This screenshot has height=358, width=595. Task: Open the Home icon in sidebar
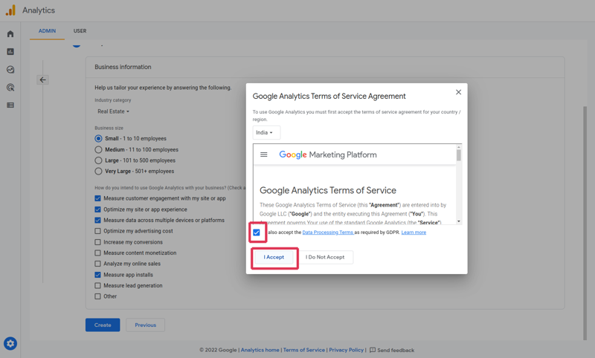click(10, 33)
